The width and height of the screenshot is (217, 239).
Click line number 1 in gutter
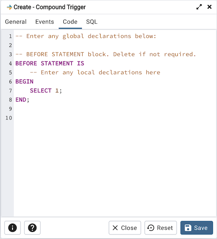pyautogui.click(x=10, y=36)
